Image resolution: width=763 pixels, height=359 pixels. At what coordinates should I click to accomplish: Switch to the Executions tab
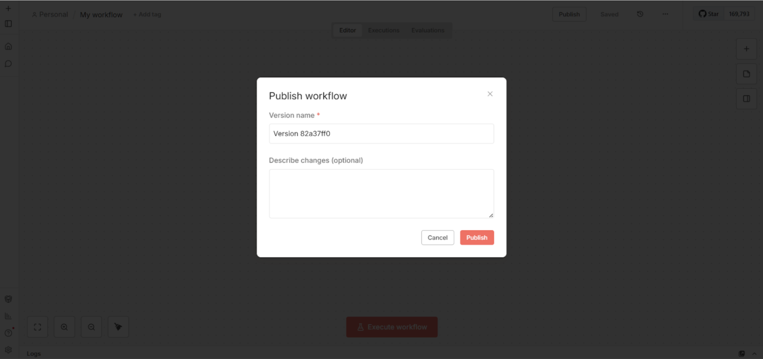(x=383, y=30)
